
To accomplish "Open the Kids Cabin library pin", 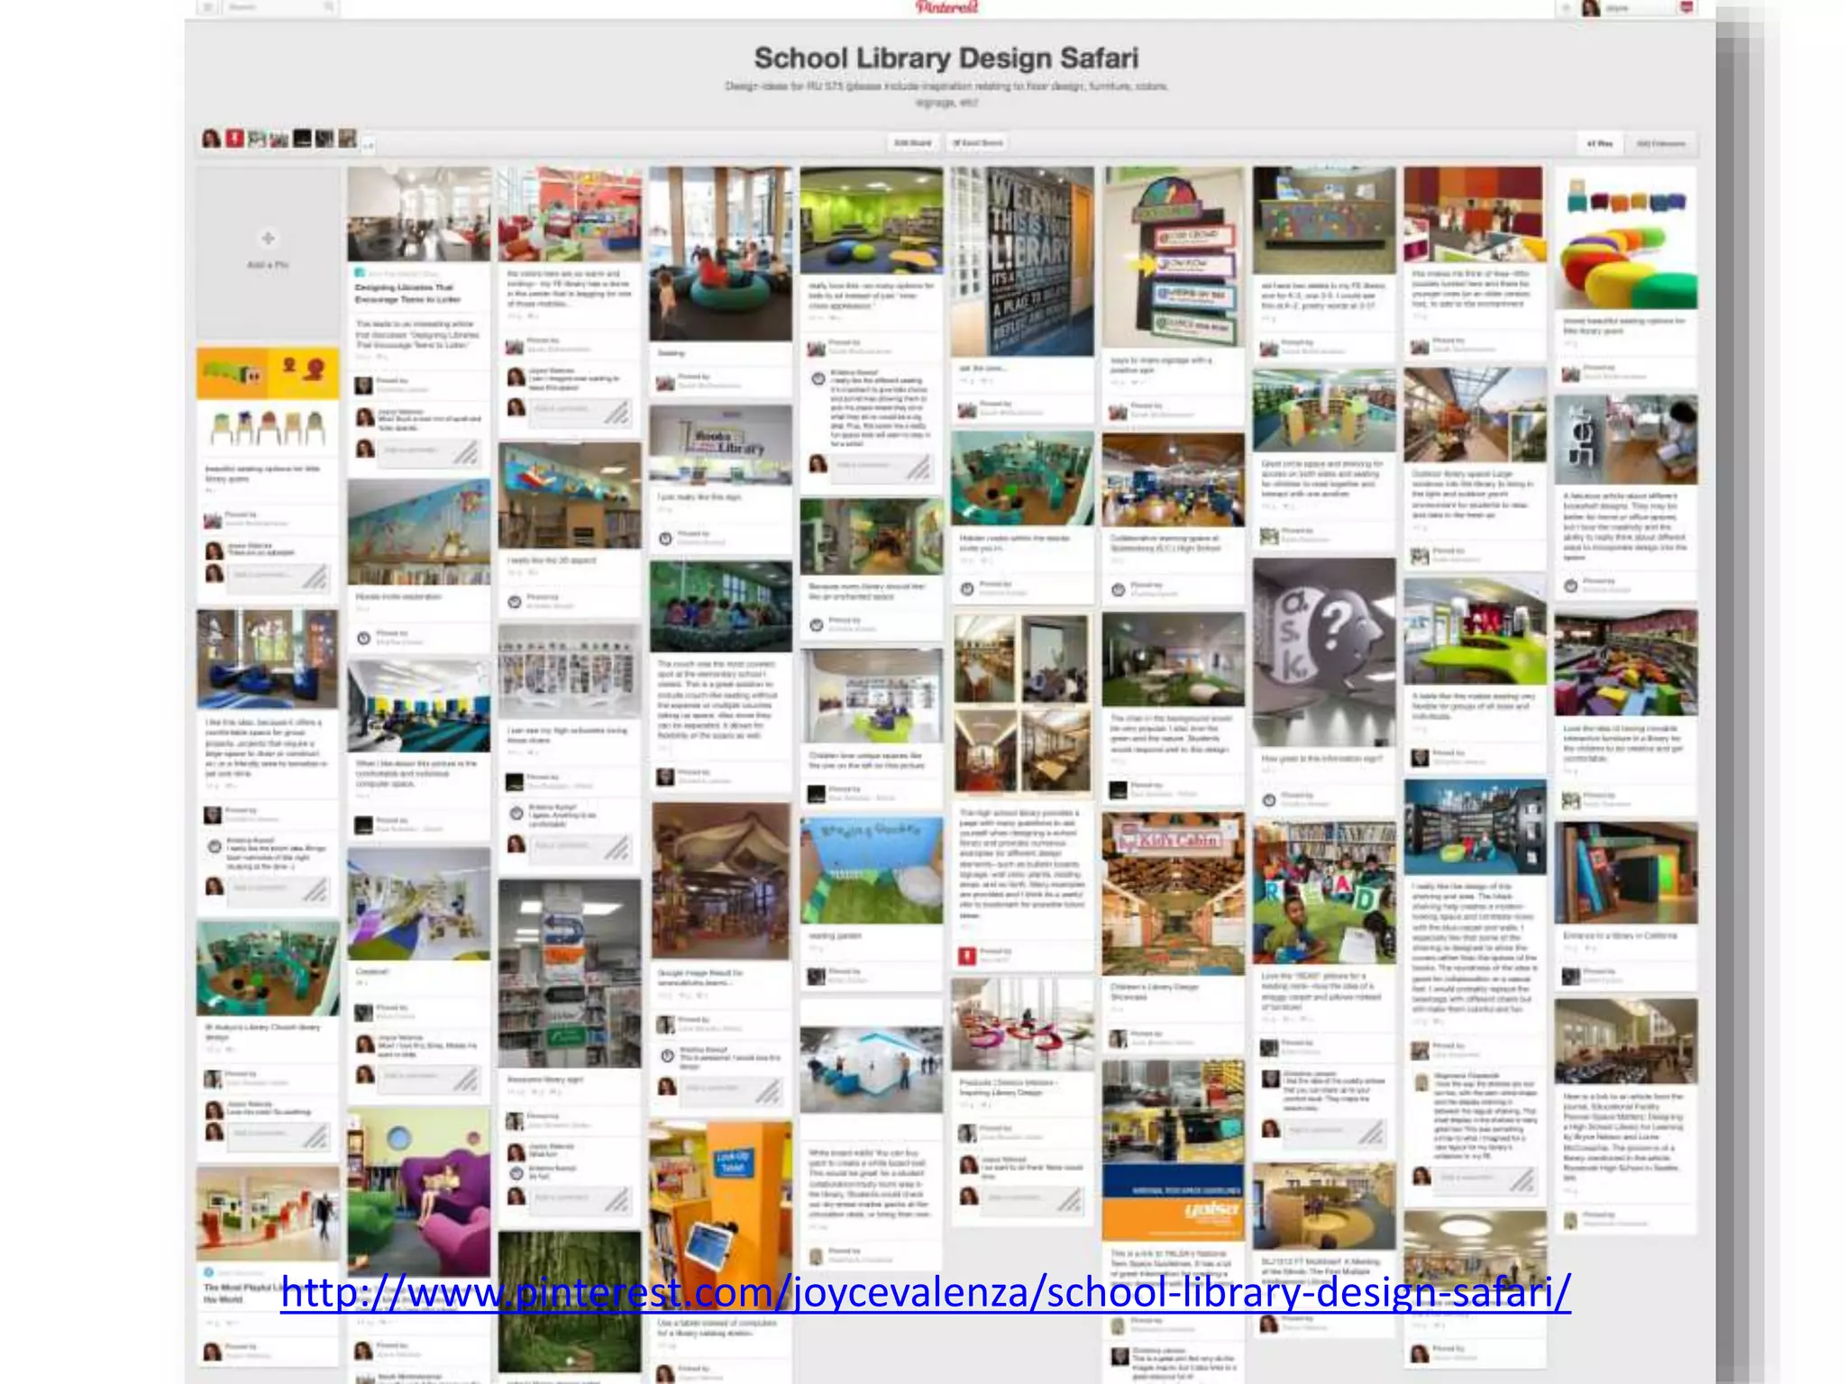I will [x=1173, y=894].
